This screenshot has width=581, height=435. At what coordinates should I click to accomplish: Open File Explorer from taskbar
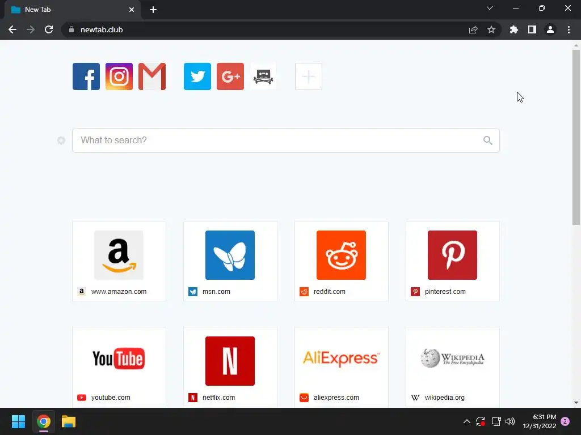[x=69, y=421]
